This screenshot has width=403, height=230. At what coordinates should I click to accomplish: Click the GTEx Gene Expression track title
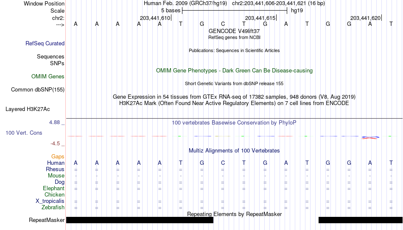pyautogui.click(x=234, y=97)
